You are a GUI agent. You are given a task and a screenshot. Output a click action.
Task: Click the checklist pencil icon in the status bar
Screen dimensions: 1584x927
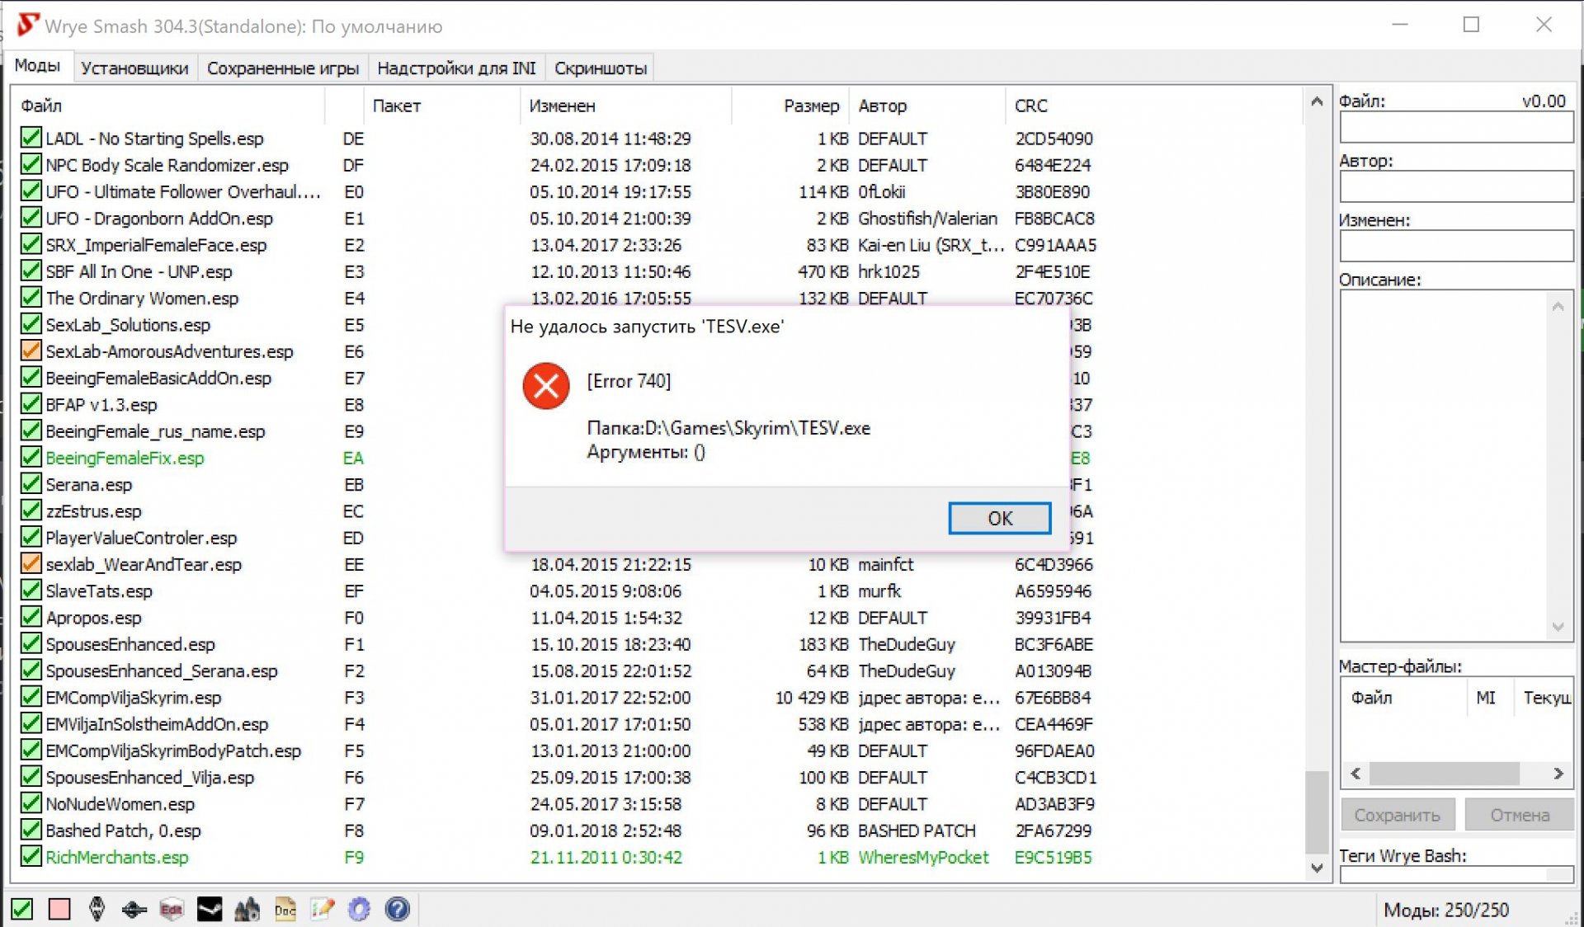click(322, 909)
